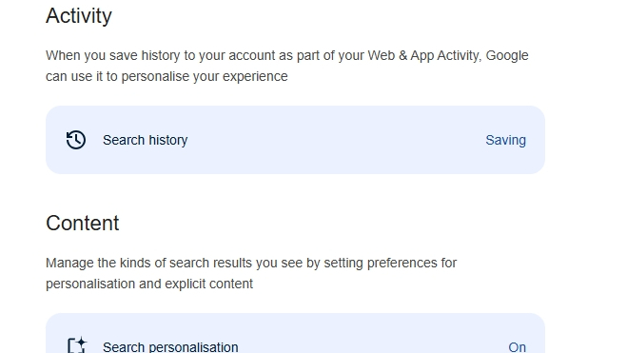This screenshot has width=627, height=353.
Task: Select the Search personalisation label
Action: point(170,347)
